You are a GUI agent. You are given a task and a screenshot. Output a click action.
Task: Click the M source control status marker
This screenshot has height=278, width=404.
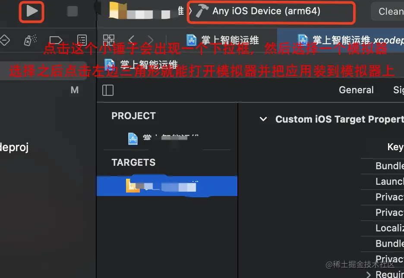click(75, 90)
